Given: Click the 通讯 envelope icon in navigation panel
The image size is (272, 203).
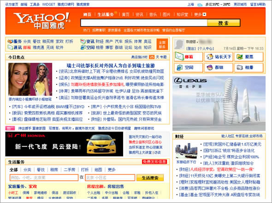Looking at the screenshot, I should click(10, 47).
